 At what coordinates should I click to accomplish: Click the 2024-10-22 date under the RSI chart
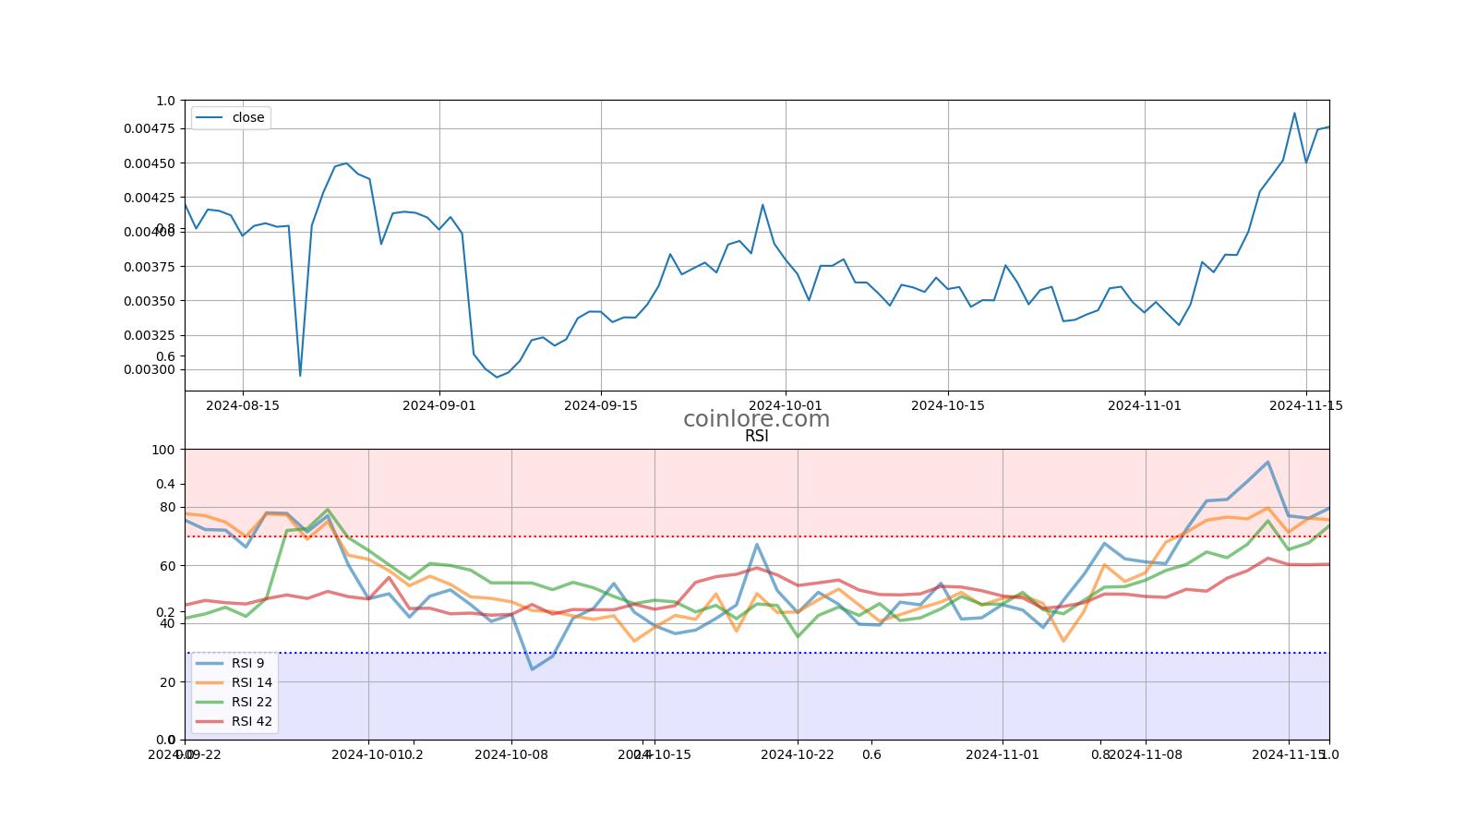[798, 754]
